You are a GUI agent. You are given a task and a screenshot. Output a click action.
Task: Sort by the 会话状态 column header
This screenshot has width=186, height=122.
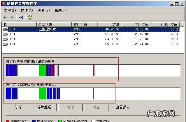pos(54,25)
